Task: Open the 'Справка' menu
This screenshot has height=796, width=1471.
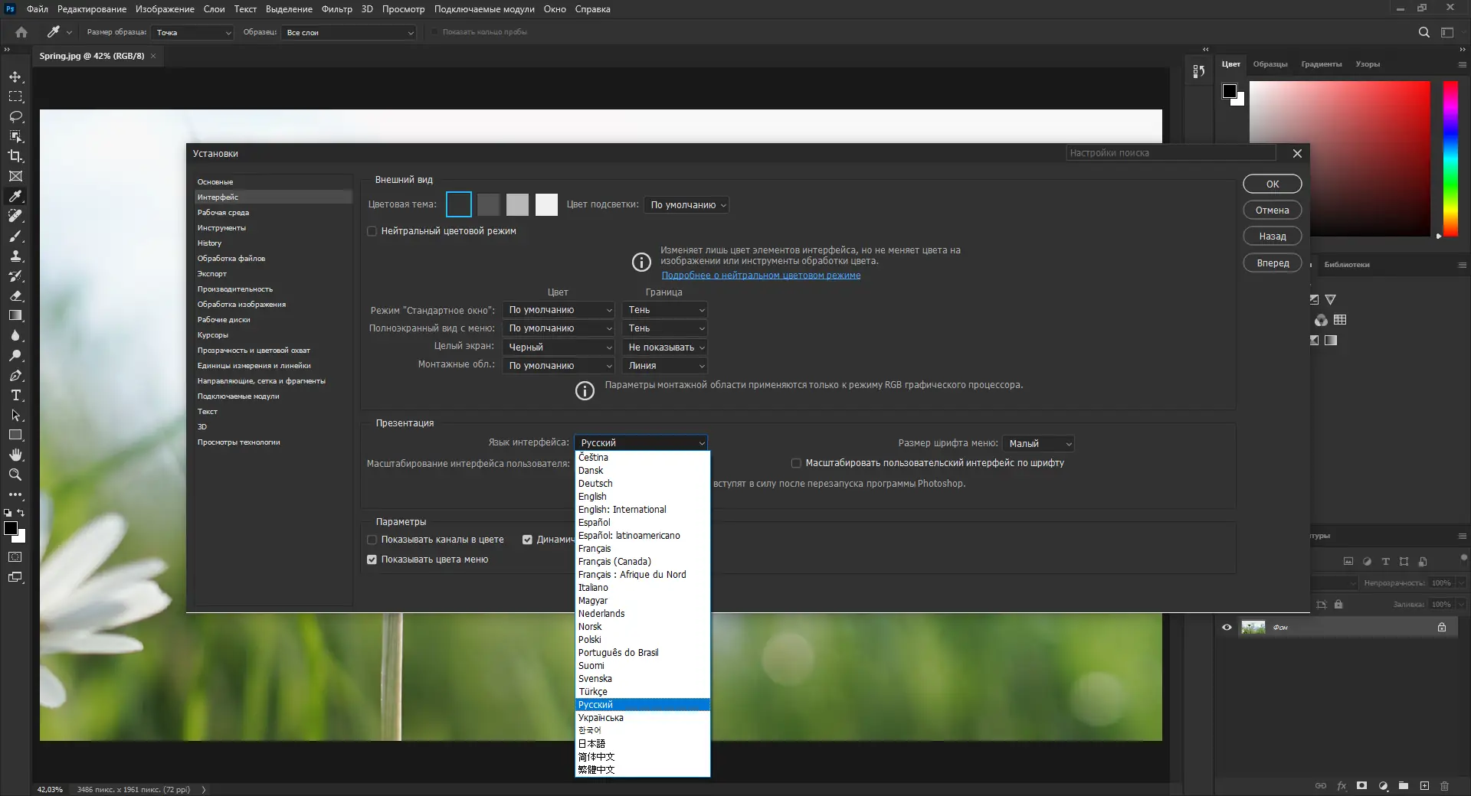Action: point(593,9)
